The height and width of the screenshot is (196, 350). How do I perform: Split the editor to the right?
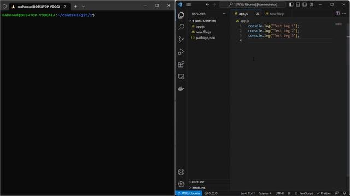pyautogui.click(x=337, y=14)
